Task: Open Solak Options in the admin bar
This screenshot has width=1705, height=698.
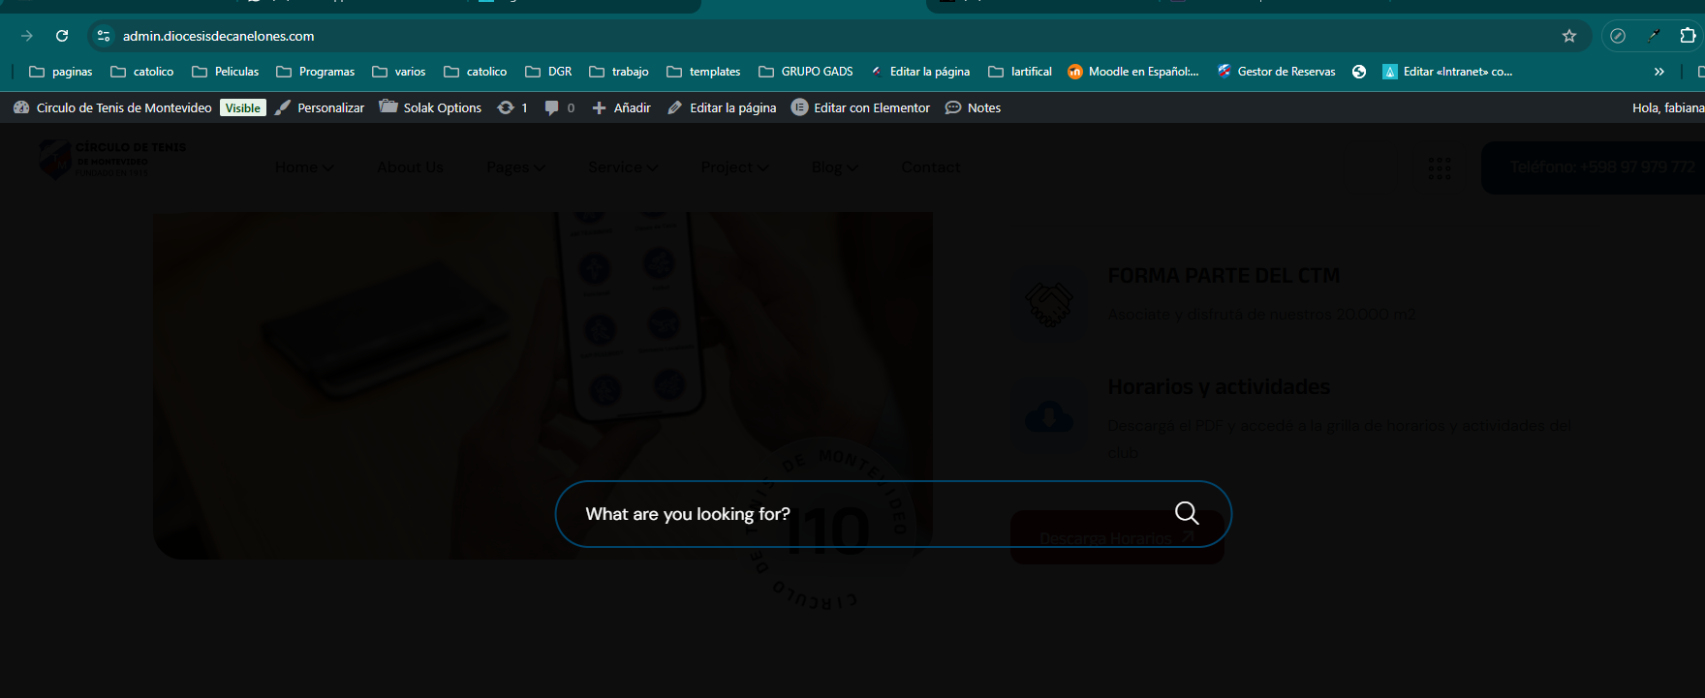Action: pos(430,107)
